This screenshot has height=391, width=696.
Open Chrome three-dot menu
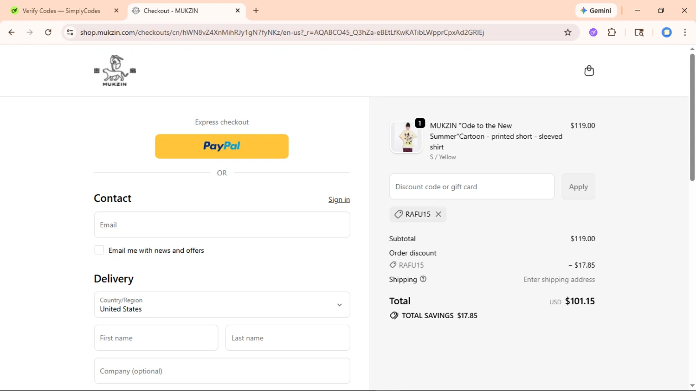[x=685, y=32]
